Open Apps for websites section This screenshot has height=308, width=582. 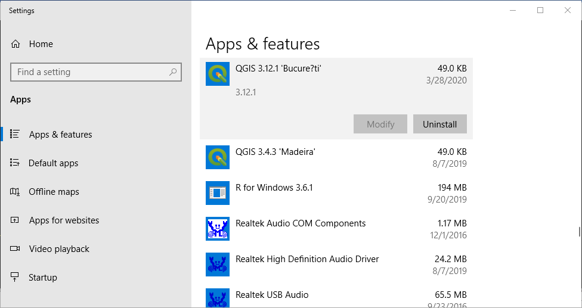[x=96, y=220]
